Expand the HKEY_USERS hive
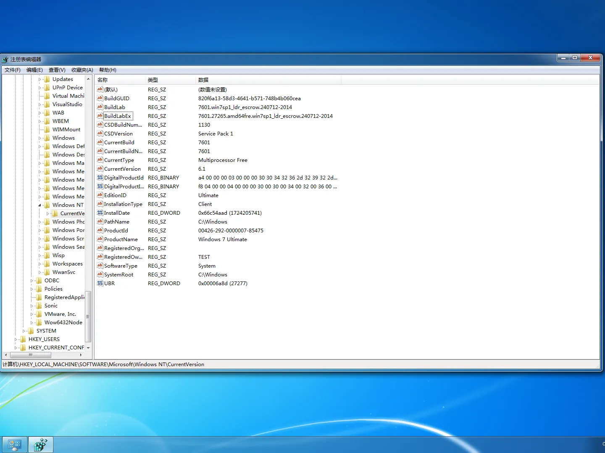This screenshot has width=605, height=453. point(16,339)
